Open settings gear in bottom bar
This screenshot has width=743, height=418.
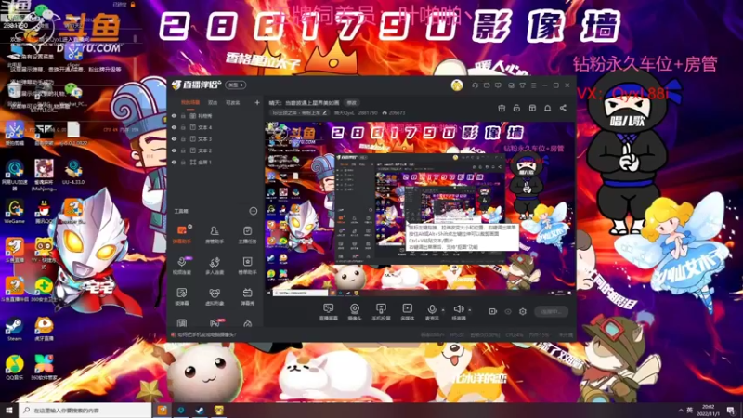click(x=523, y=311)
